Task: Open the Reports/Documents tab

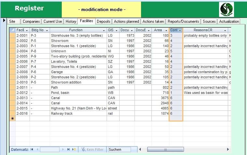Action: point(183,21)
